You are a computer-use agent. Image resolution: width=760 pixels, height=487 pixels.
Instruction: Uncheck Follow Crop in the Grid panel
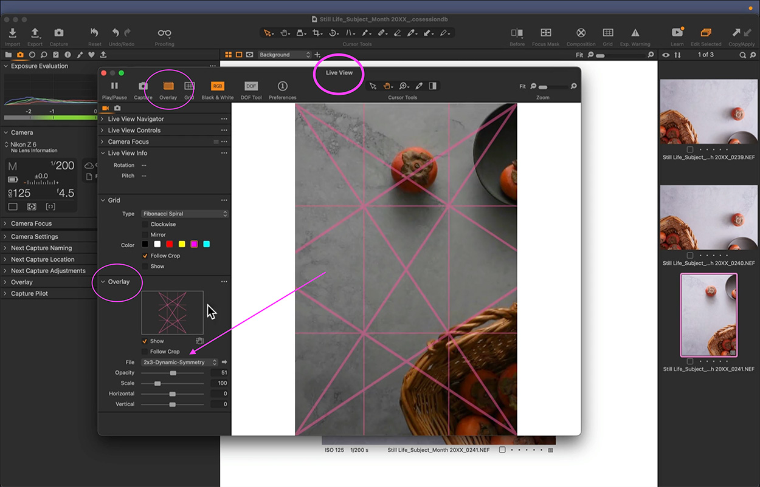(x=145, y=256)
